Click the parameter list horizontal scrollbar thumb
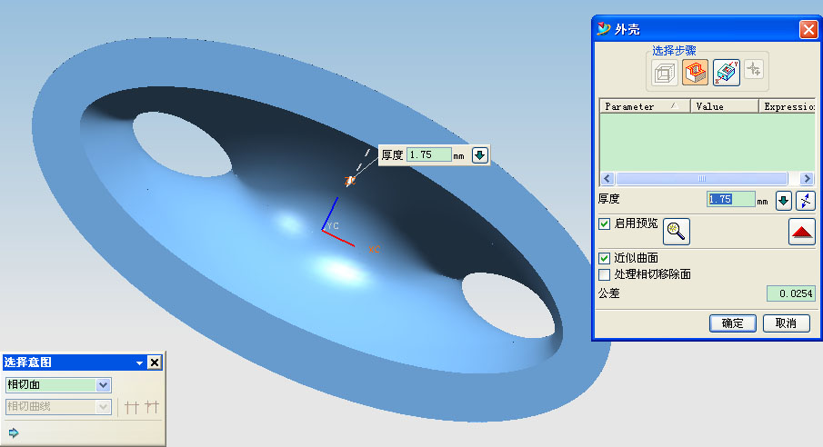The width and height of the screenshot is (823, 447). tap(702, 178)
